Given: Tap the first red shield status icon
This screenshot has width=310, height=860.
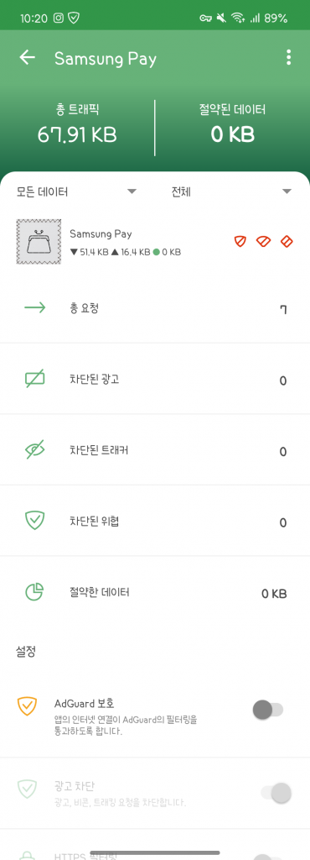Looking at the screenshot, I should click(240, 241).
